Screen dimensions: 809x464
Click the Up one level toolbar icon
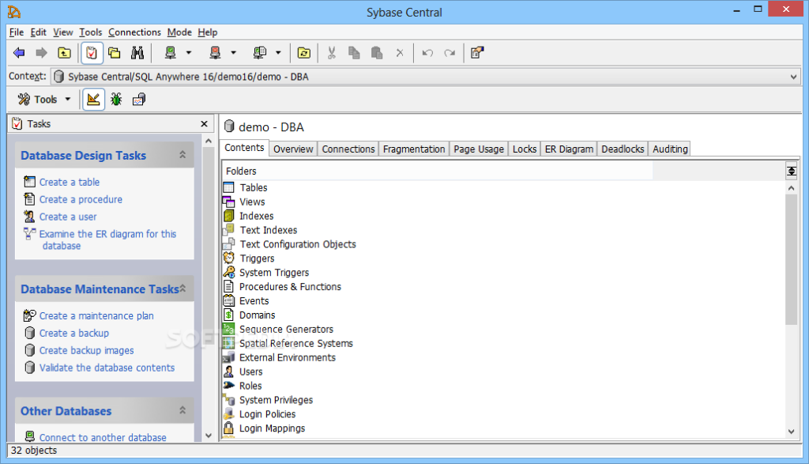click(64, 52)
